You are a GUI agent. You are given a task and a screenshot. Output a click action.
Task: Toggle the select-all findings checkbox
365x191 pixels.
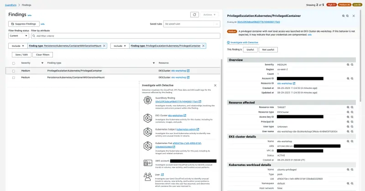[13, 63]
